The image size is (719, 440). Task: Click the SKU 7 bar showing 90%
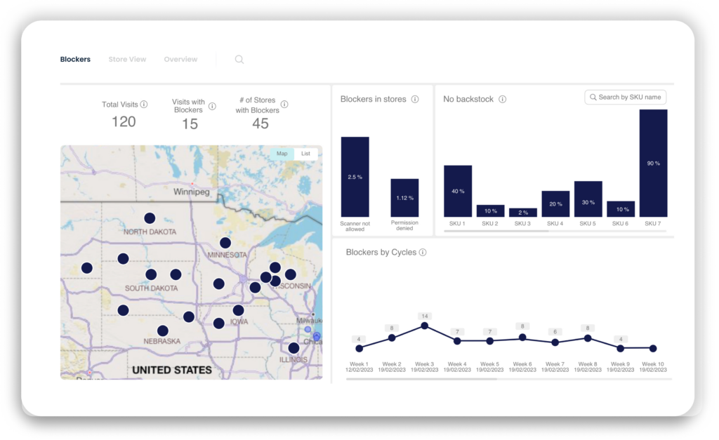[x=653, y=163]
